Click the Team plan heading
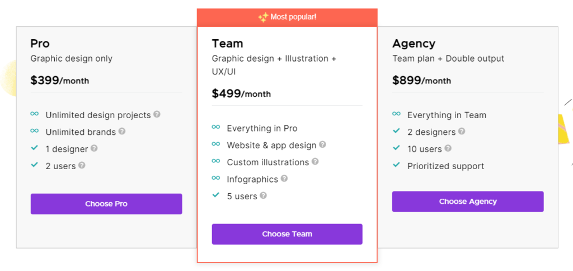Screen dimensions: 573x271 [227, 44]
